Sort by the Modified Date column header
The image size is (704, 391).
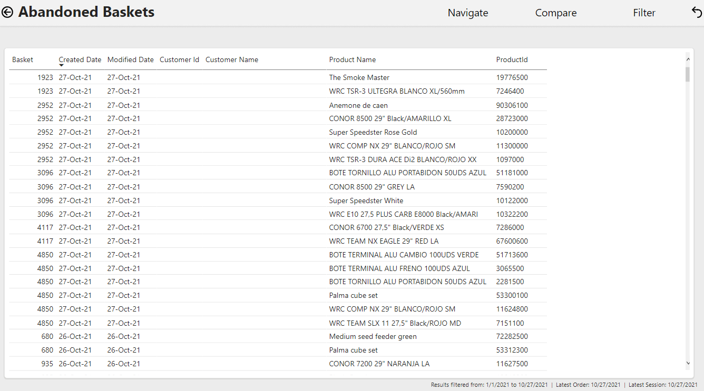click(x=131, y=59)
